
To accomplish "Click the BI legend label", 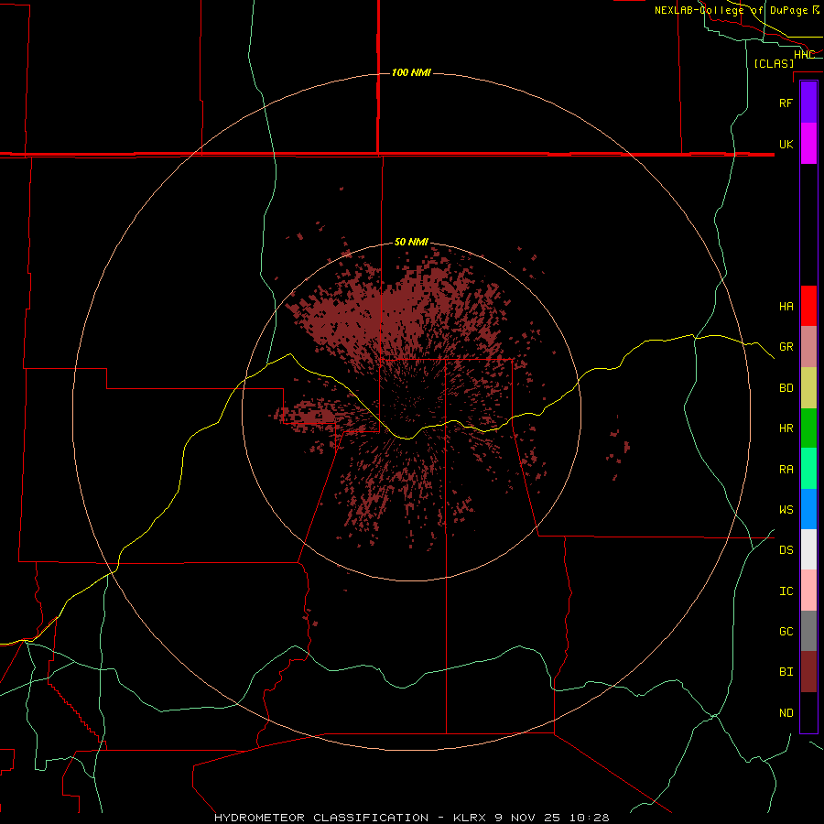I will click(x=786, y=672).
